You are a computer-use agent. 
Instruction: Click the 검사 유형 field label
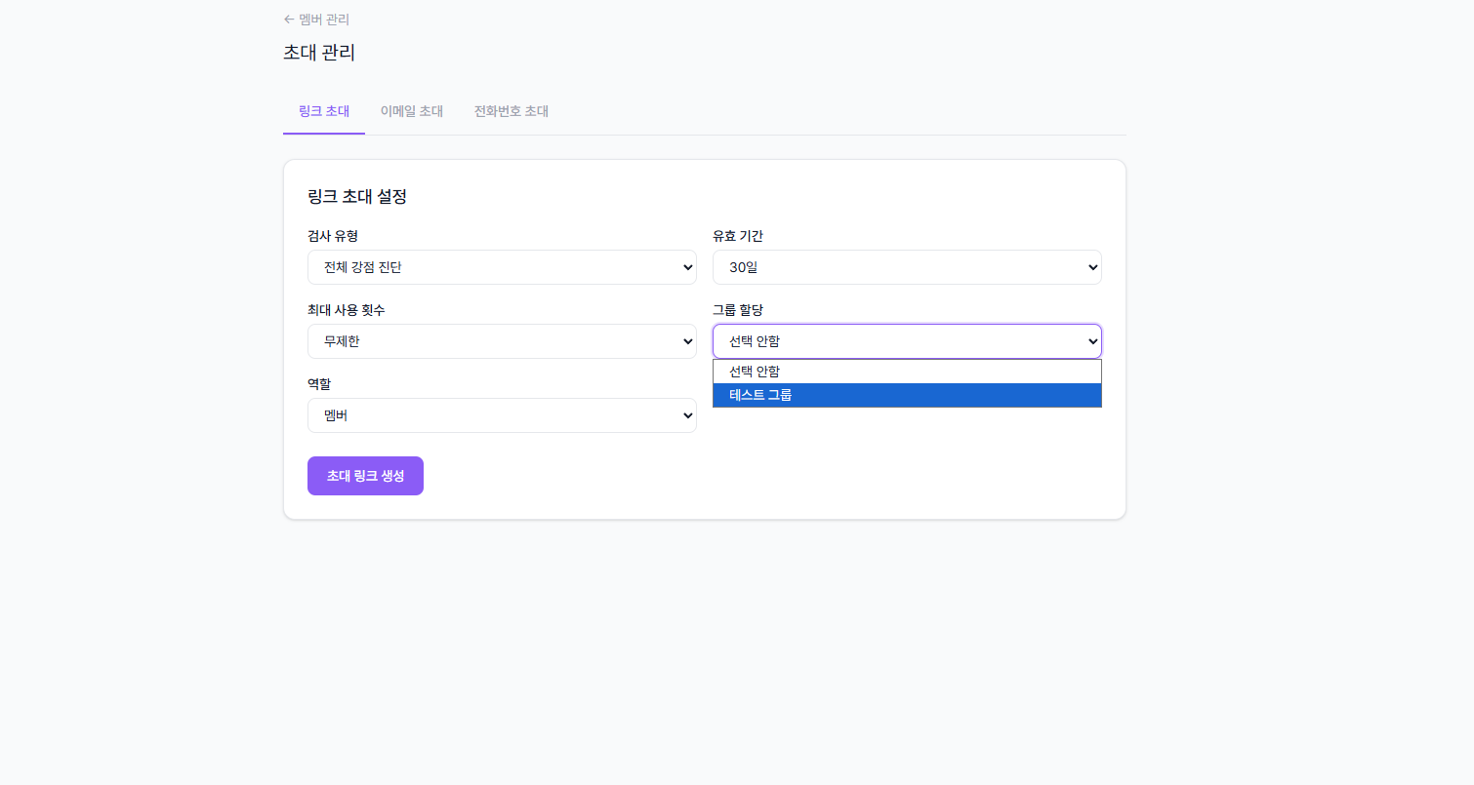pyautogui.click(x=333, y=235)
